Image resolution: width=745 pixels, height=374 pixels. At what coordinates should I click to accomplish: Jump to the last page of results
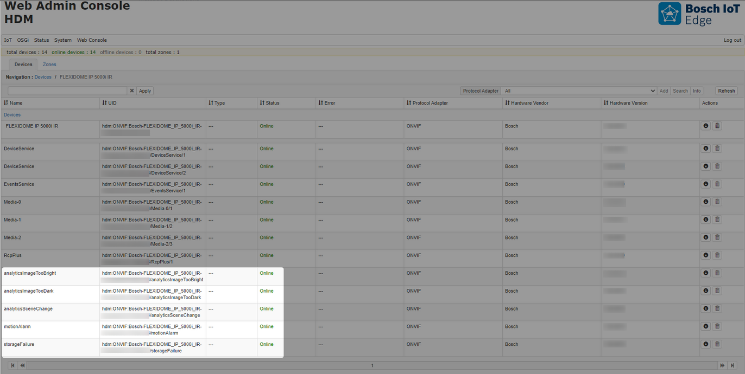click(x=733, y=365)
